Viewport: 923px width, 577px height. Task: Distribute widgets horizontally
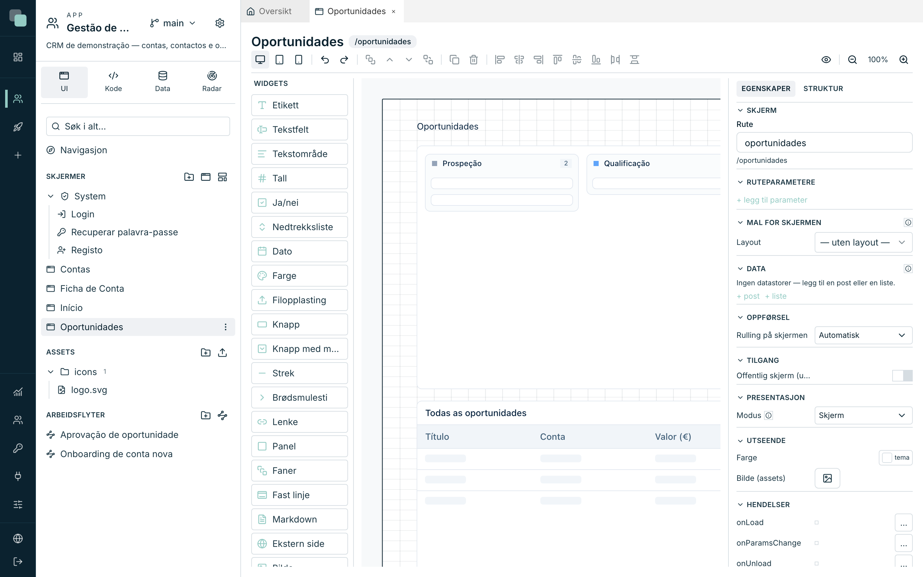(615, 60)
